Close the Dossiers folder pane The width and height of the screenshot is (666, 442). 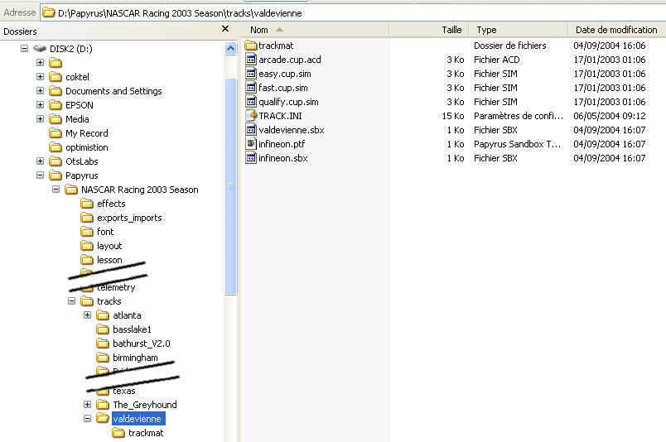pos(225,28)
